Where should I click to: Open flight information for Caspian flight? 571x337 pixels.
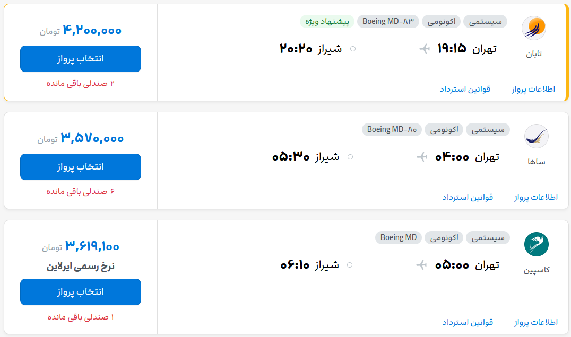coord(536,322)
